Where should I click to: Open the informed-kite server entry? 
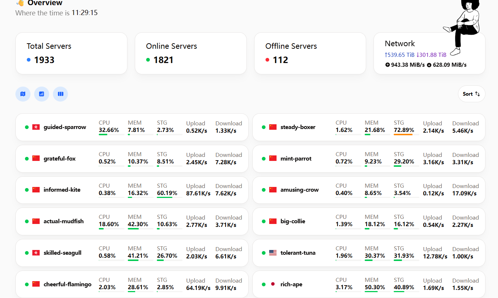point(132,190)
